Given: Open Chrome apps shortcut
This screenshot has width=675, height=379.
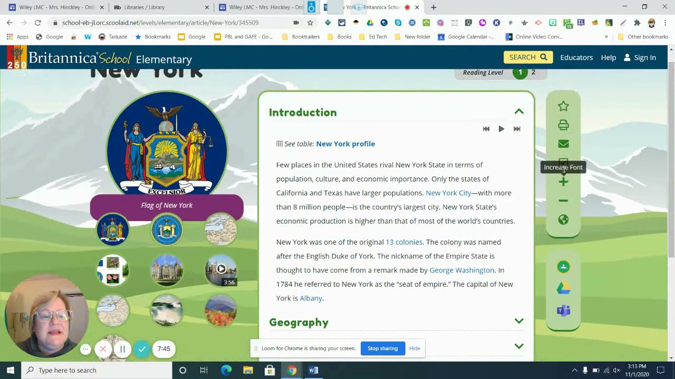Looking at the screenshot, I should (x=18, y=37).
